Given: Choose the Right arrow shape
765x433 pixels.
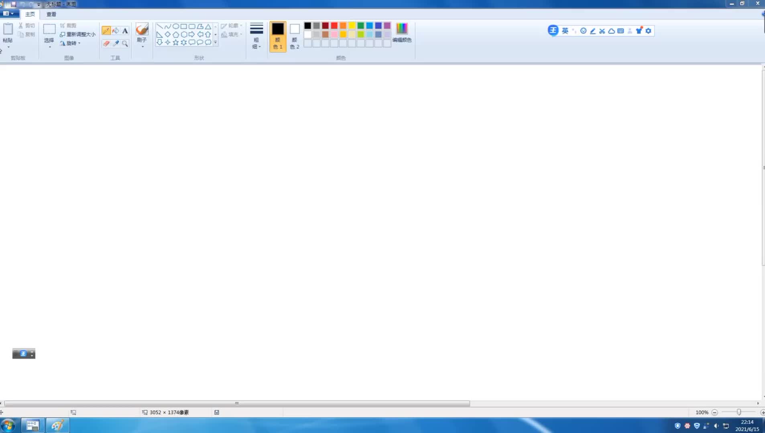Looking at the screenshot, I should [192, 34].
